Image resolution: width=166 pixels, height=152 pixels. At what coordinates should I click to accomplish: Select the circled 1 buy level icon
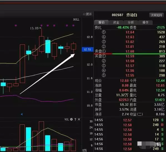[x=104, y=56]
